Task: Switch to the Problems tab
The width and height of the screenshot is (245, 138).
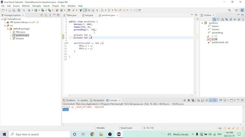Action: click(69, 100)
